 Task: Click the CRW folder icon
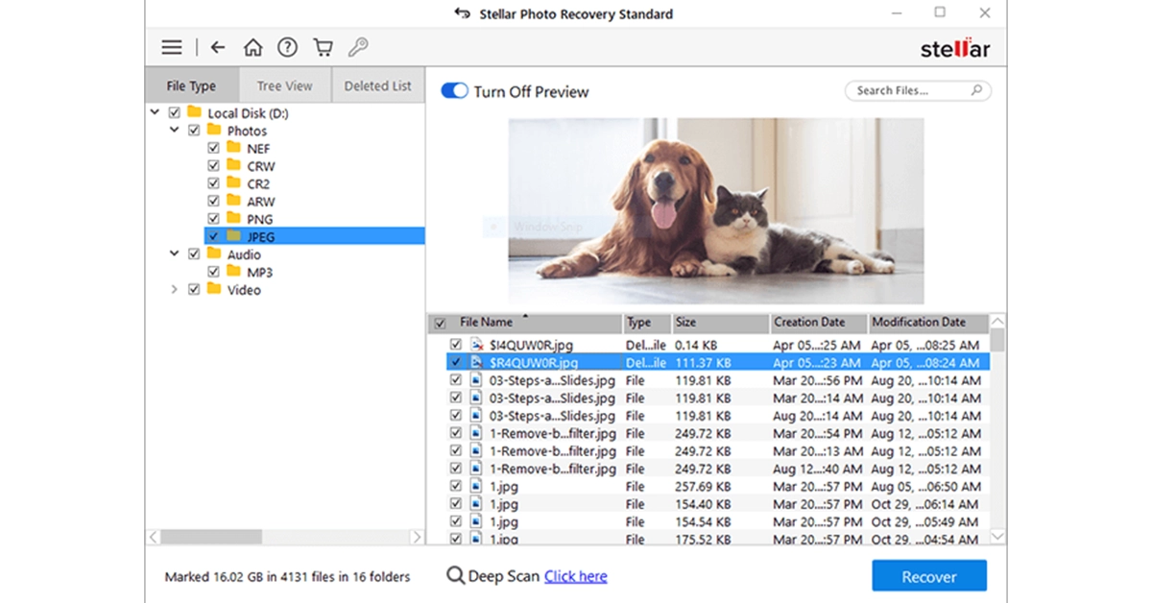coord(234,165)
